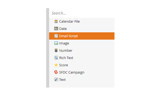Select the Calendar File entry
This screenshot has height=97, width=162.
tap(82, 21)
